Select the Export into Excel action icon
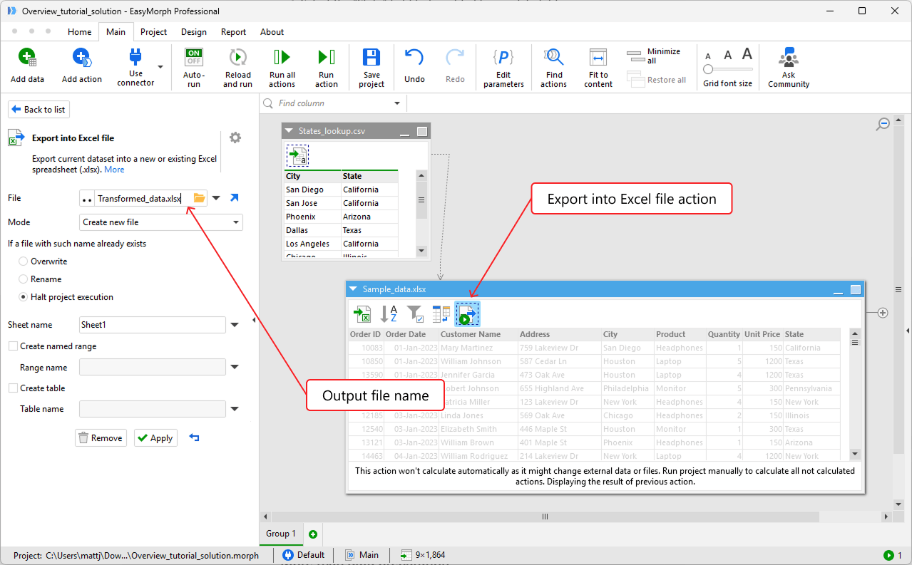912x565 pixels. click(x=468, y=313)
